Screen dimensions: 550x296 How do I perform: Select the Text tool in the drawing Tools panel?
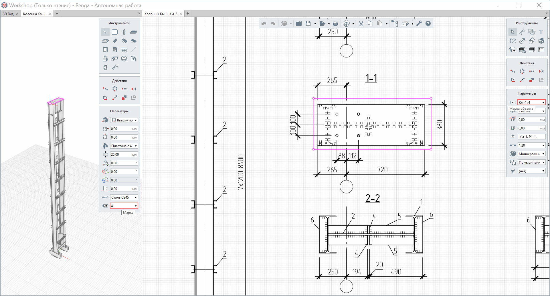click(541, 32)
